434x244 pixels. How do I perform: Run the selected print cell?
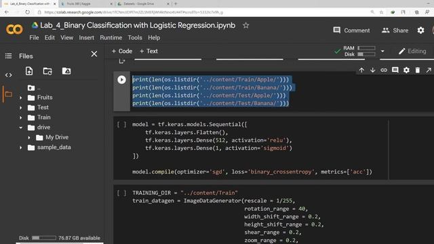coord(121,80)
